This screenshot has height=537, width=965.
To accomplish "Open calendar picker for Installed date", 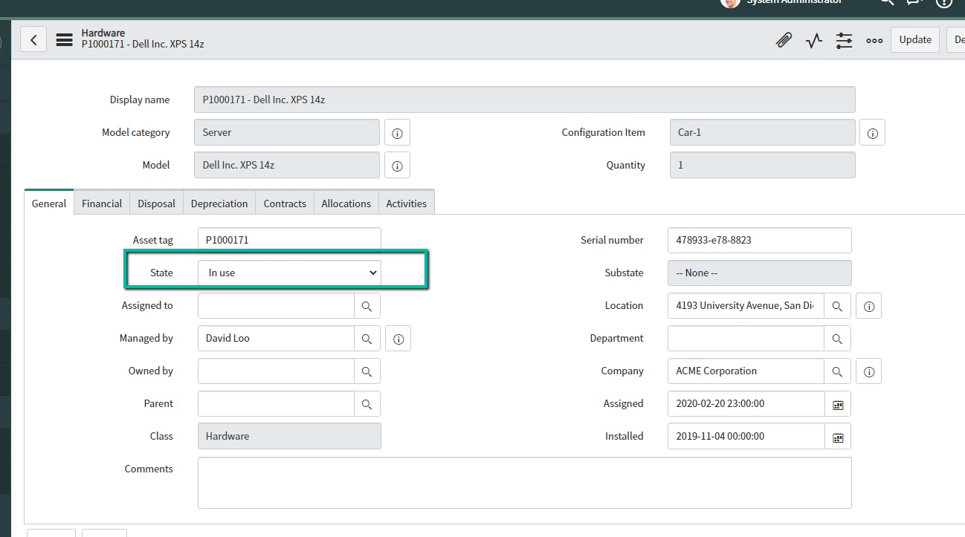I will coord(838,437).
